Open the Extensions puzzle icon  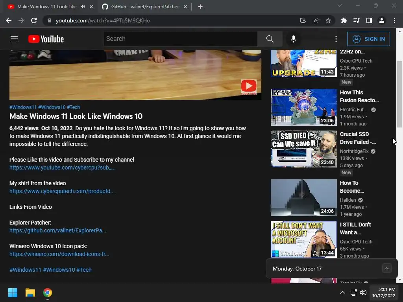click(x=344, y=20)
